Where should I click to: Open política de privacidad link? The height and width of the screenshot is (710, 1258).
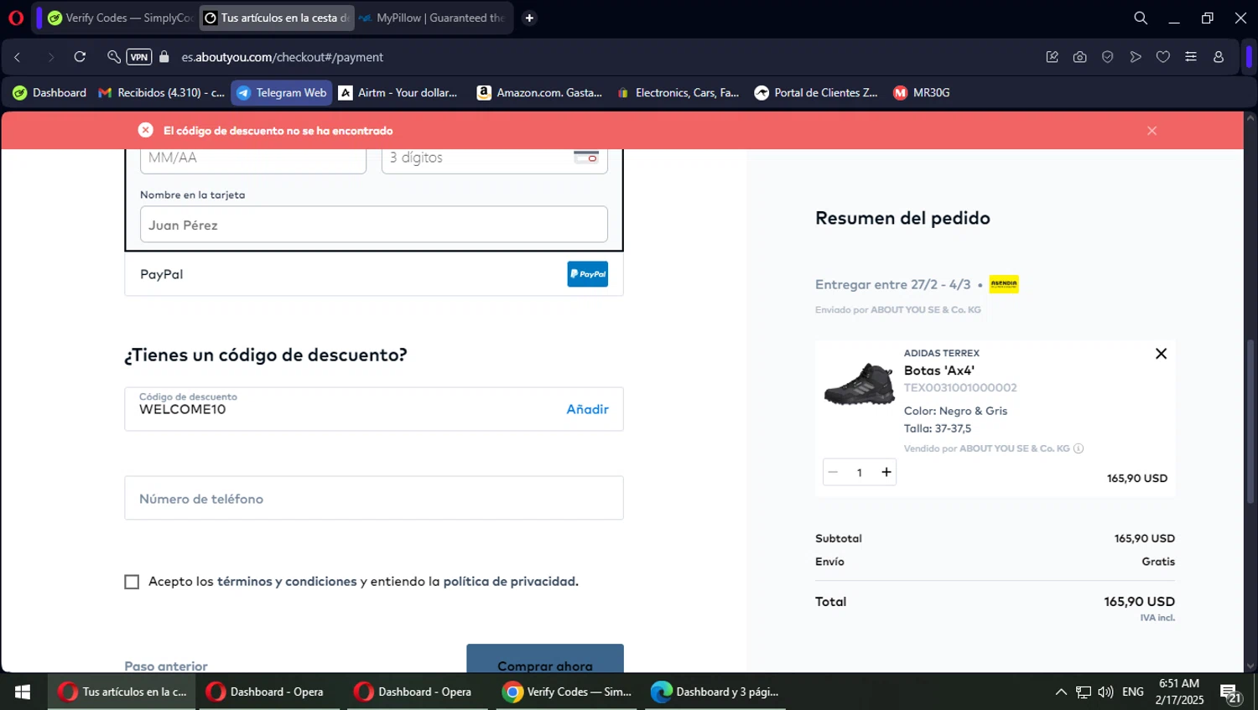[x=510, y=582]
